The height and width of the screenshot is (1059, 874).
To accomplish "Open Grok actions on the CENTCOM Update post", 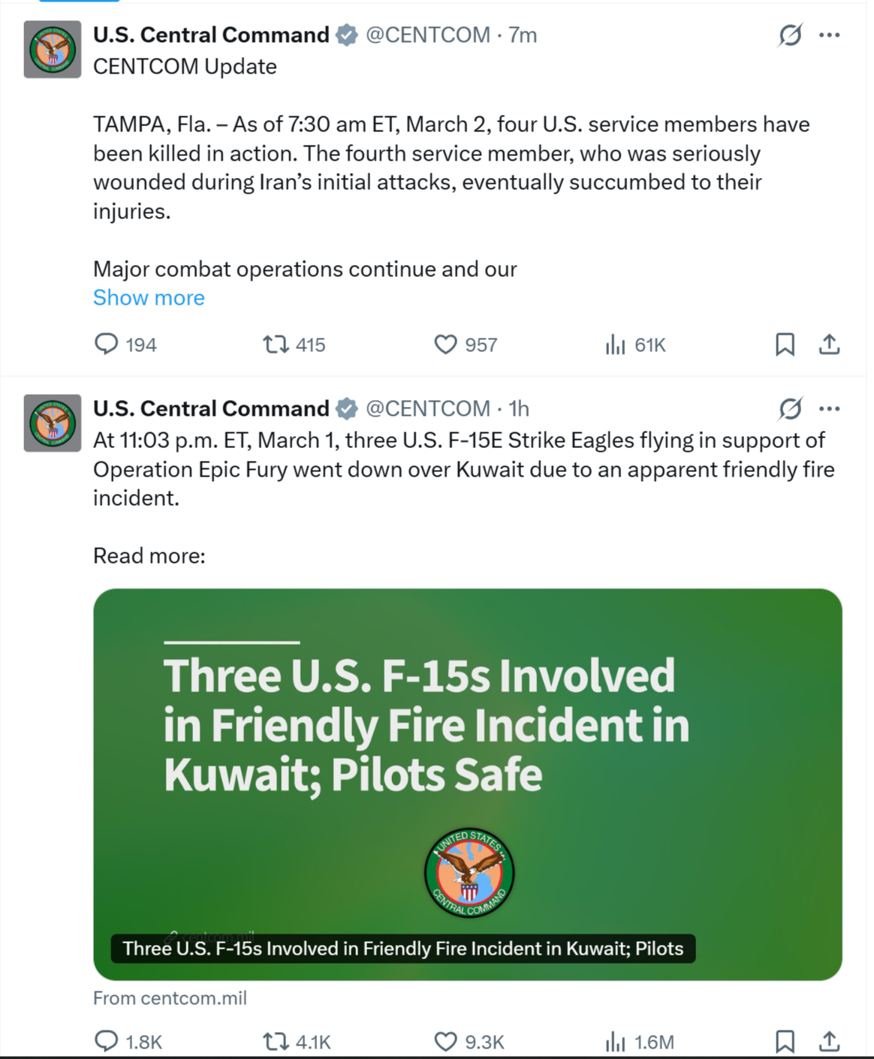I will click(790, 35).
